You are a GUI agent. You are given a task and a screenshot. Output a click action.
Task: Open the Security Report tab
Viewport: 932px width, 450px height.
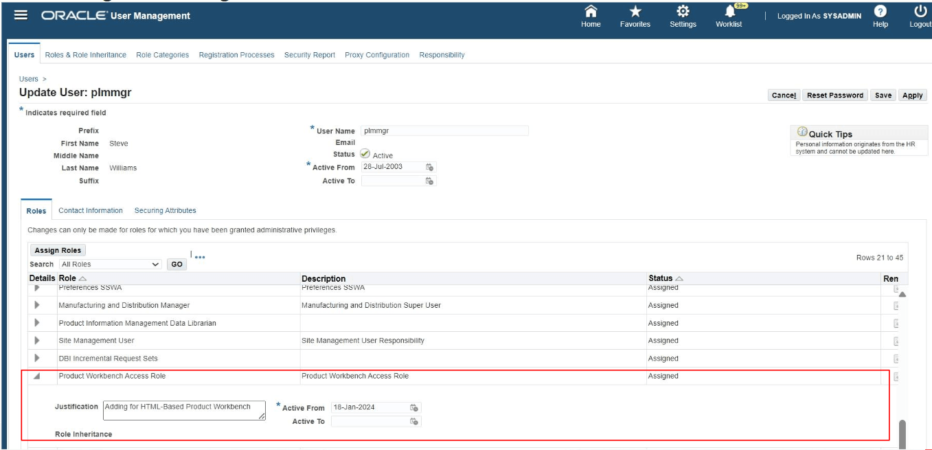pyautogui.click(x=310, y=55)
